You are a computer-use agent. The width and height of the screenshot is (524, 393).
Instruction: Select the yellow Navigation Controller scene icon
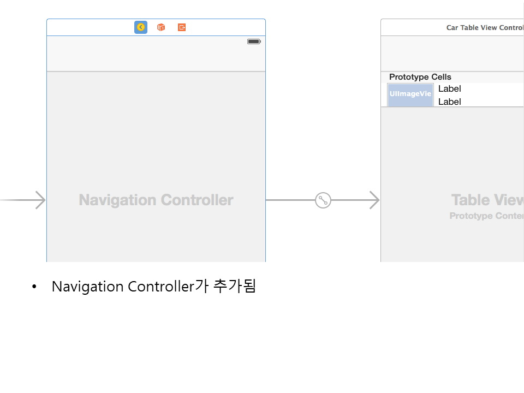tap(141, 27)
